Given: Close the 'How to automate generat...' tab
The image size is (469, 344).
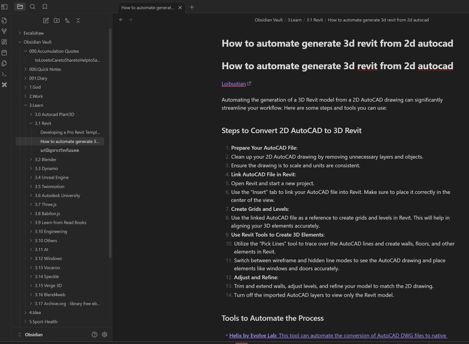Looking at the screenshot, I should pos(180,7).
